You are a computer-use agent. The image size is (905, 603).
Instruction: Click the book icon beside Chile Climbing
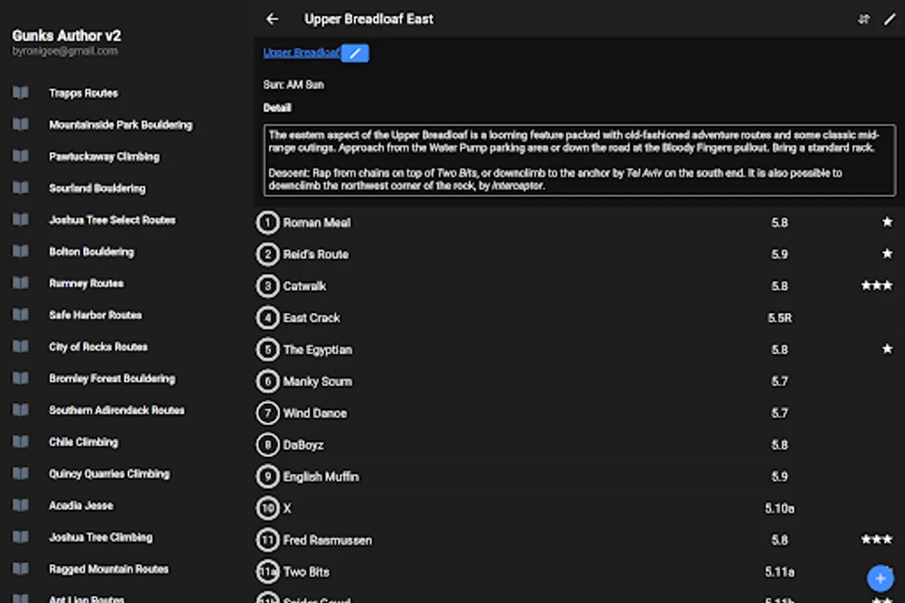tap(21, 442)
